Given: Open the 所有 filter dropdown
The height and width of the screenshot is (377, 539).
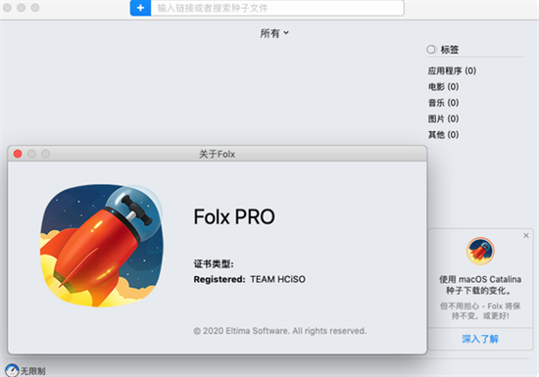Looking at the screenshot, I should coord(274,33).
